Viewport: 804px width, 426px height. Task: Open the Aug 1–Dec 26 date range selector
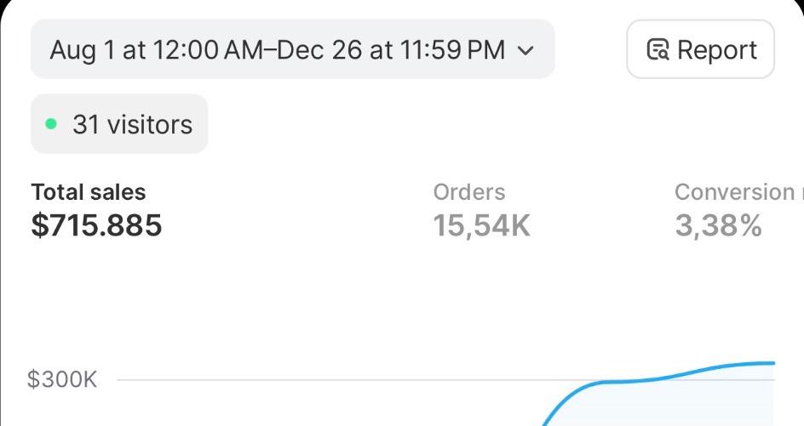pos(293,49)
